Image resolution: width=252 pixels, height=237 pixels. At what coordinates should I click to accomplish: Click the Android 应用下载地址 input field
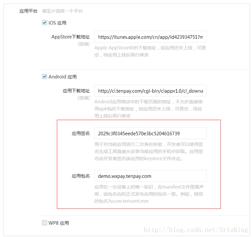point(150,91)
